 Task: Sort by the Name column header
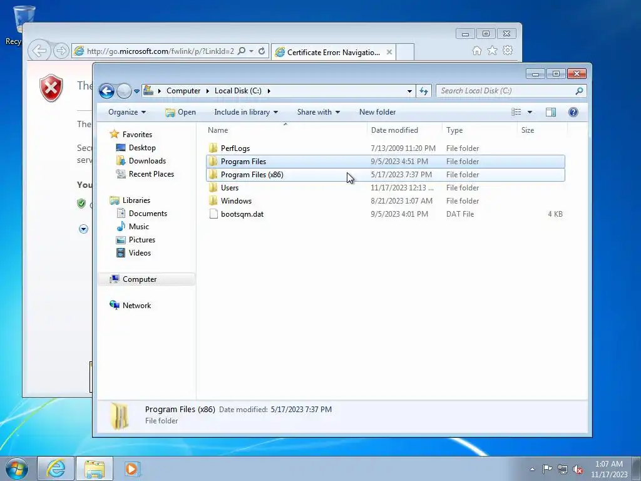coord(285,130)
